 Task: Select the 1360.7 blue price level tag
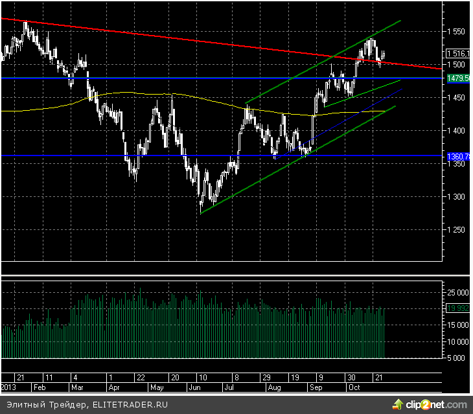point(457,157)
